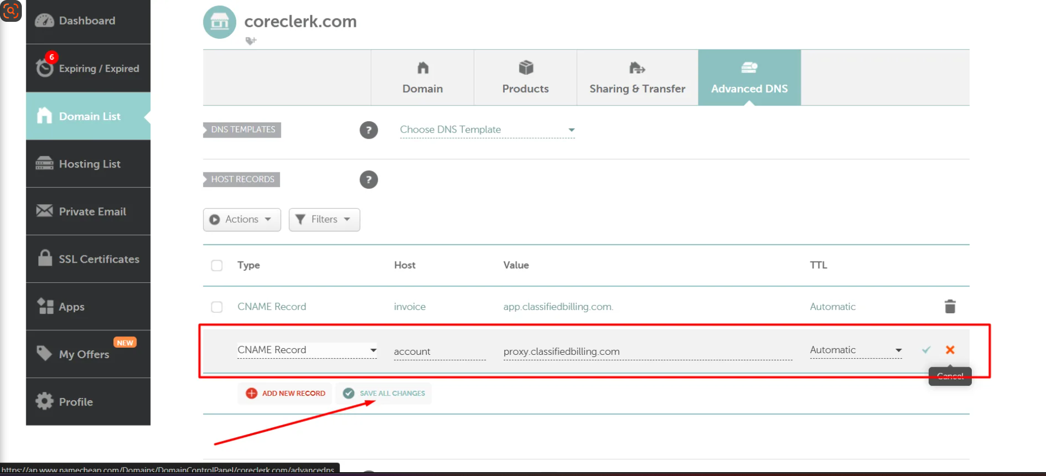Click Add New Record button

(285, 394)
